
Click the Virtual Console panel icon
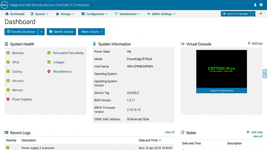tap(183, 44)
